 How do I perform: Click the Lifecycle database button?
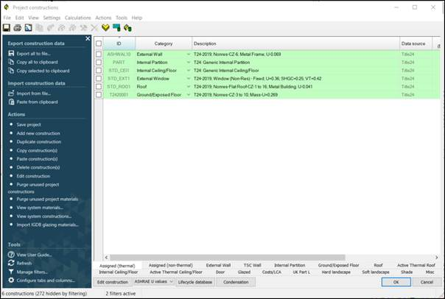[x=195, y=282]
